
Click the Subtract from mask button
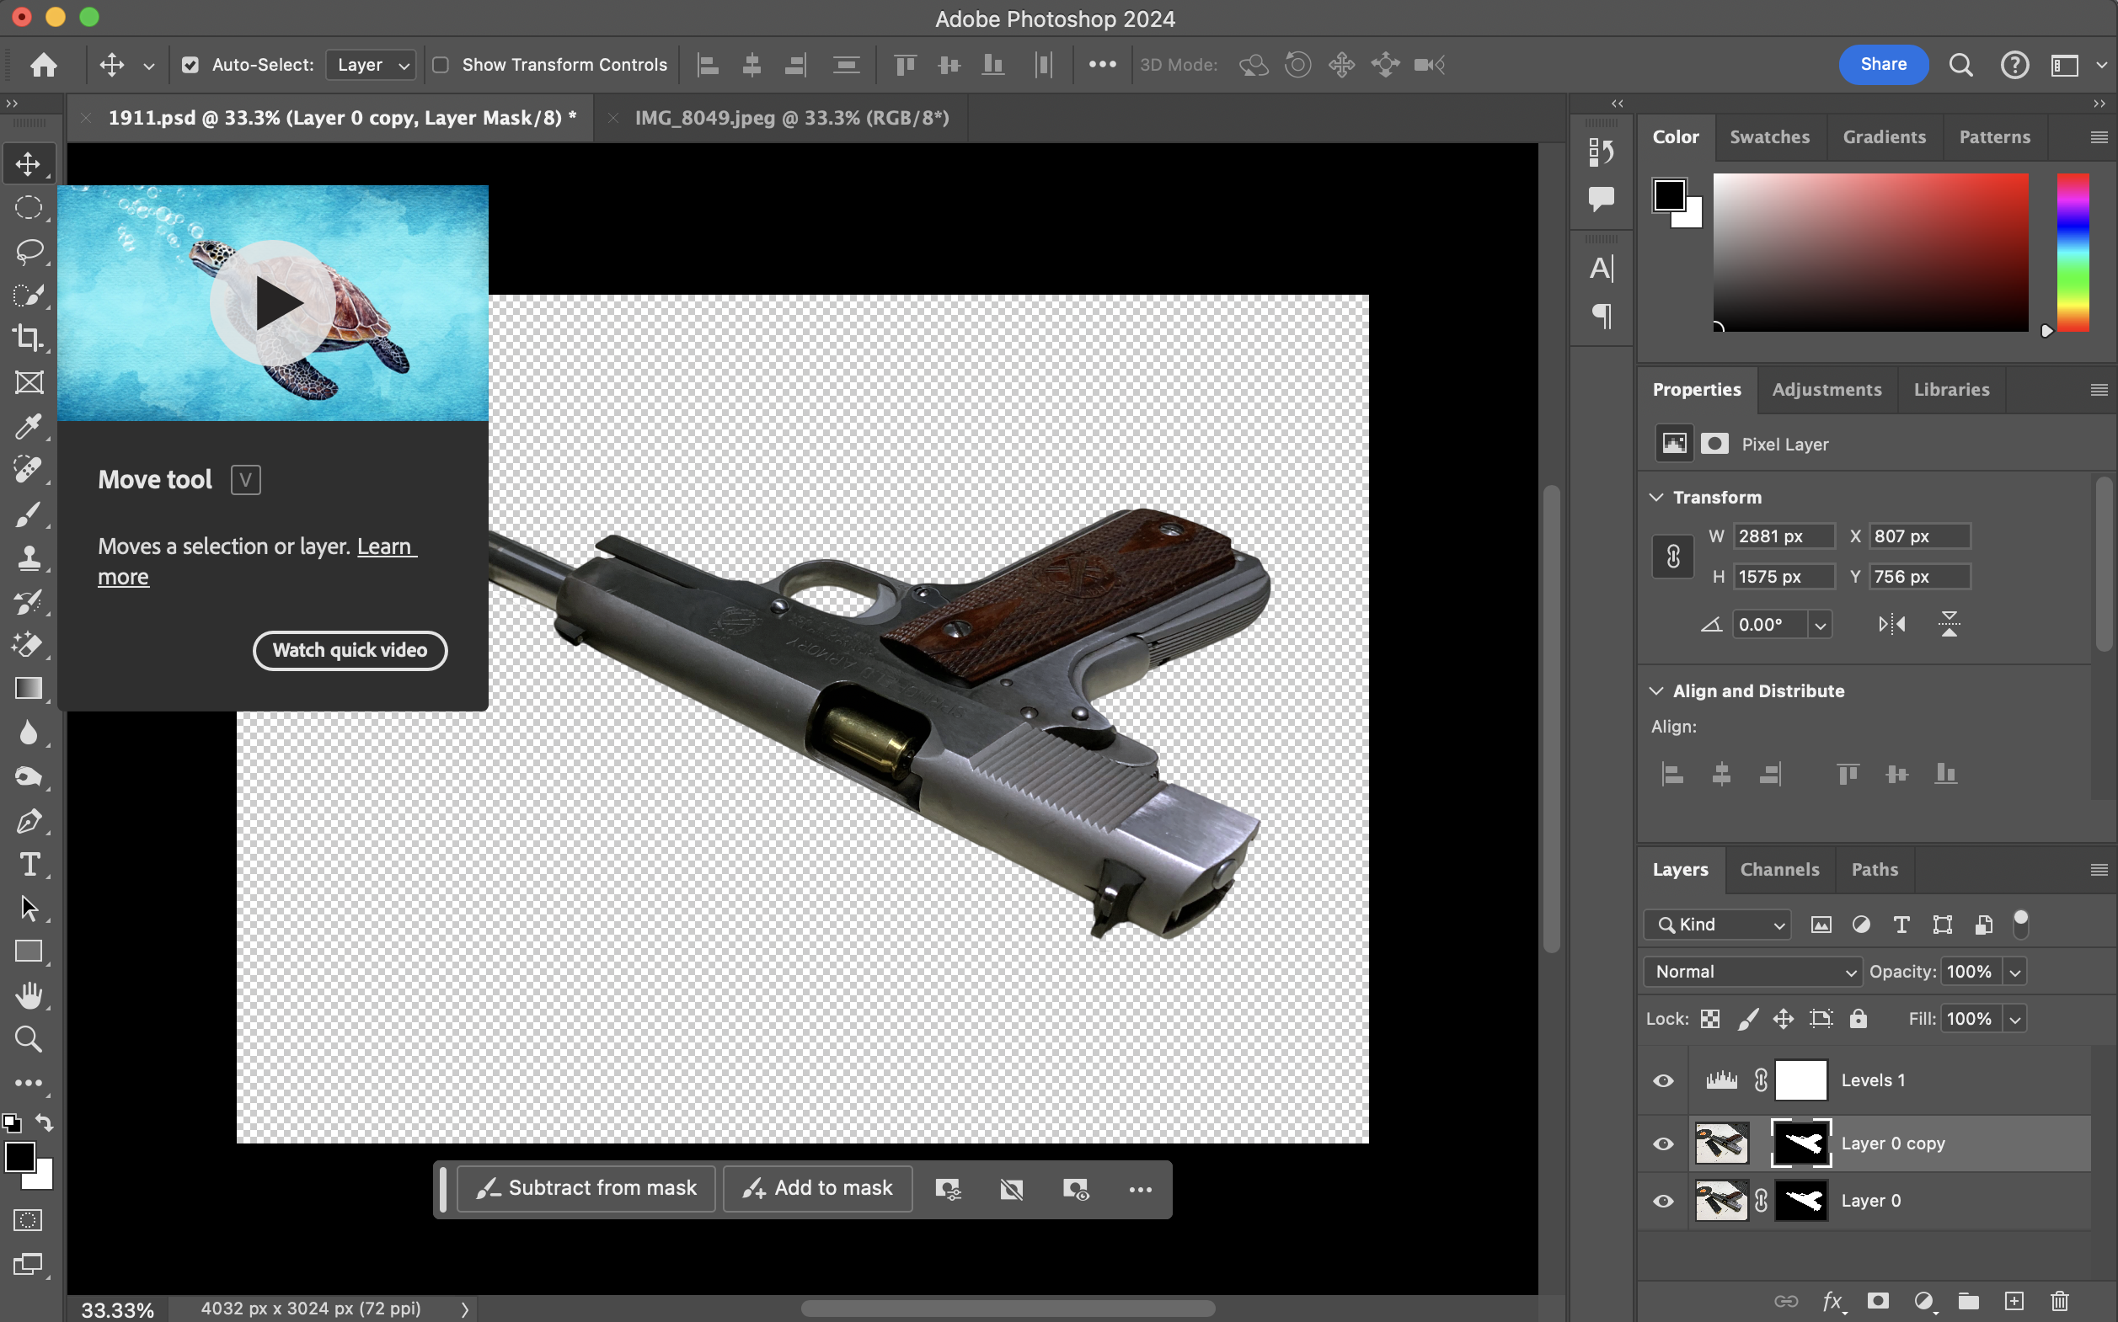[586, 1188]
